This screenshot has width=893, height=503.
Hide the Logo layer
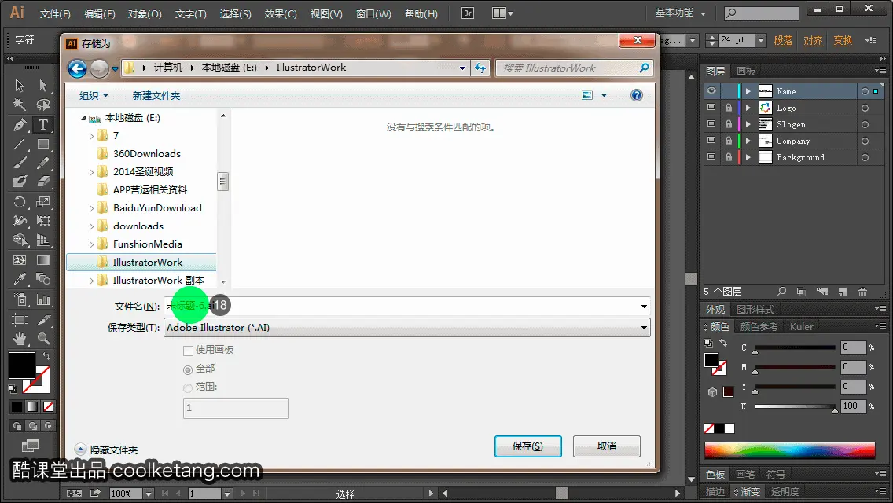(x=711, y=108)
